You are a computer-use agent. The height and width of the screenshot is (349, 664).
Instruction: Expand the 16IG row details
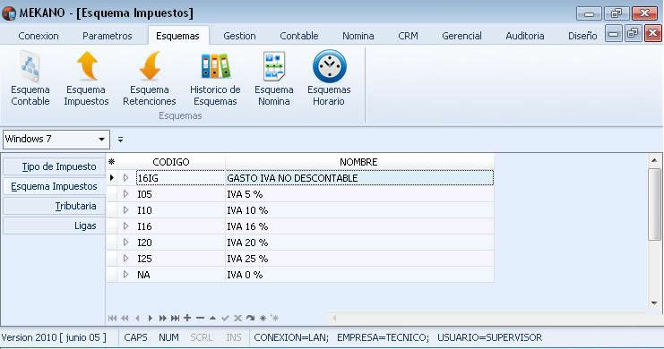click(125, 178)
